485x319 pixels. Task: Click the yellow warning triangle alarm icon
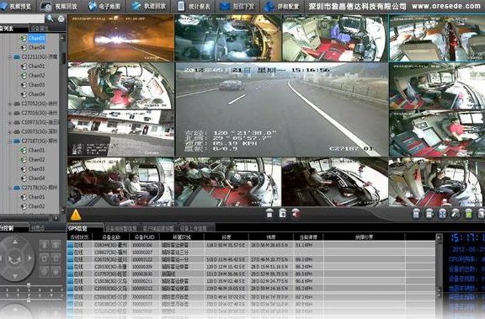pyautogui.click(x=76, y=215)
